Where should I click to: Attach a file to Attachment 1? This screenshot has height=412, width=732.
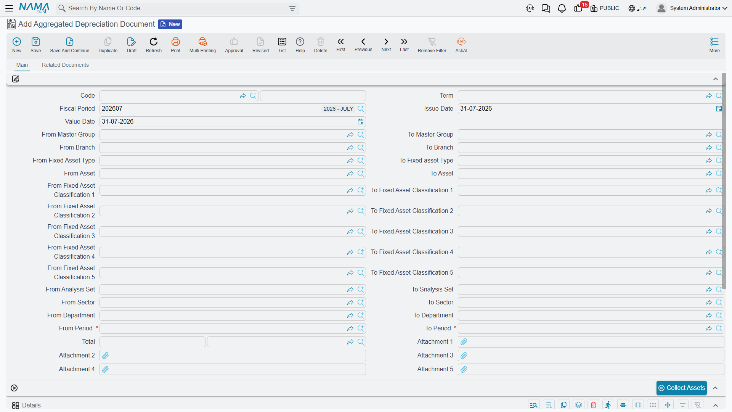click(464, 342)
